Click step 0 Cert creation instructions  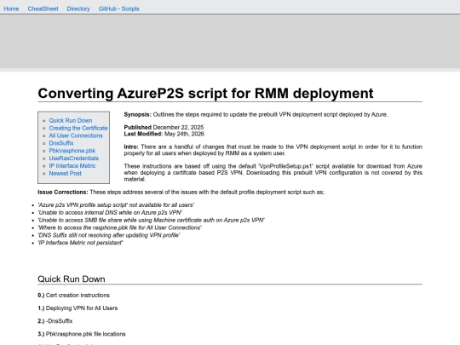(x=73, y=295)
